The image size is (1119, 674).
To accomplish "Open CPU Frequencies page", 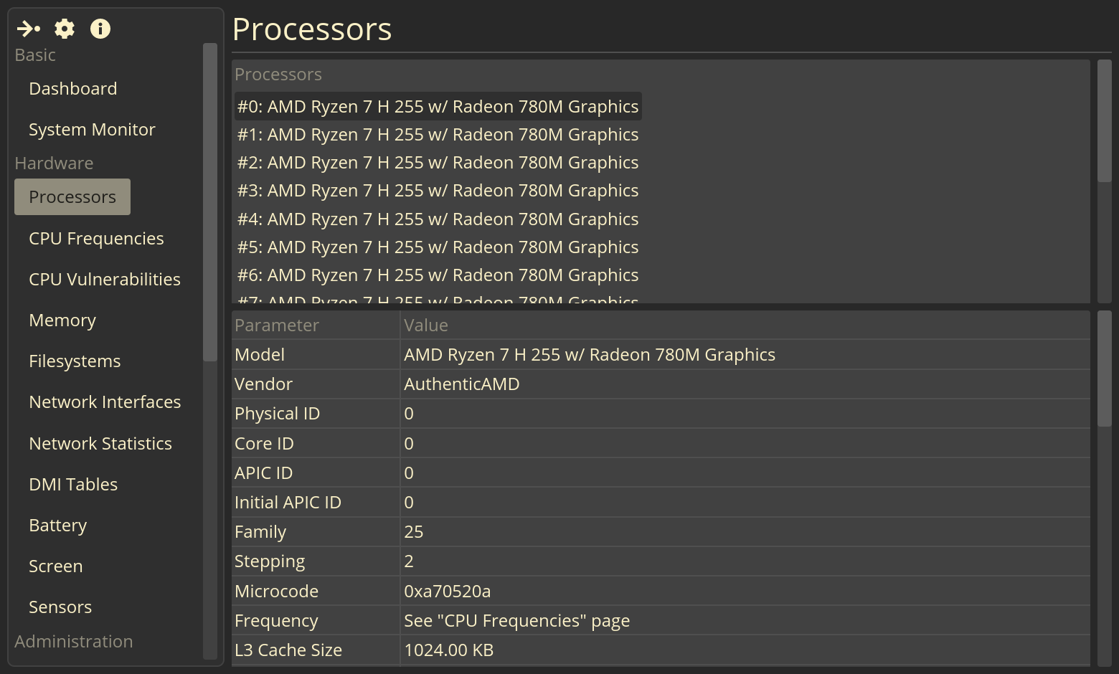I will [x=96, y=239].
